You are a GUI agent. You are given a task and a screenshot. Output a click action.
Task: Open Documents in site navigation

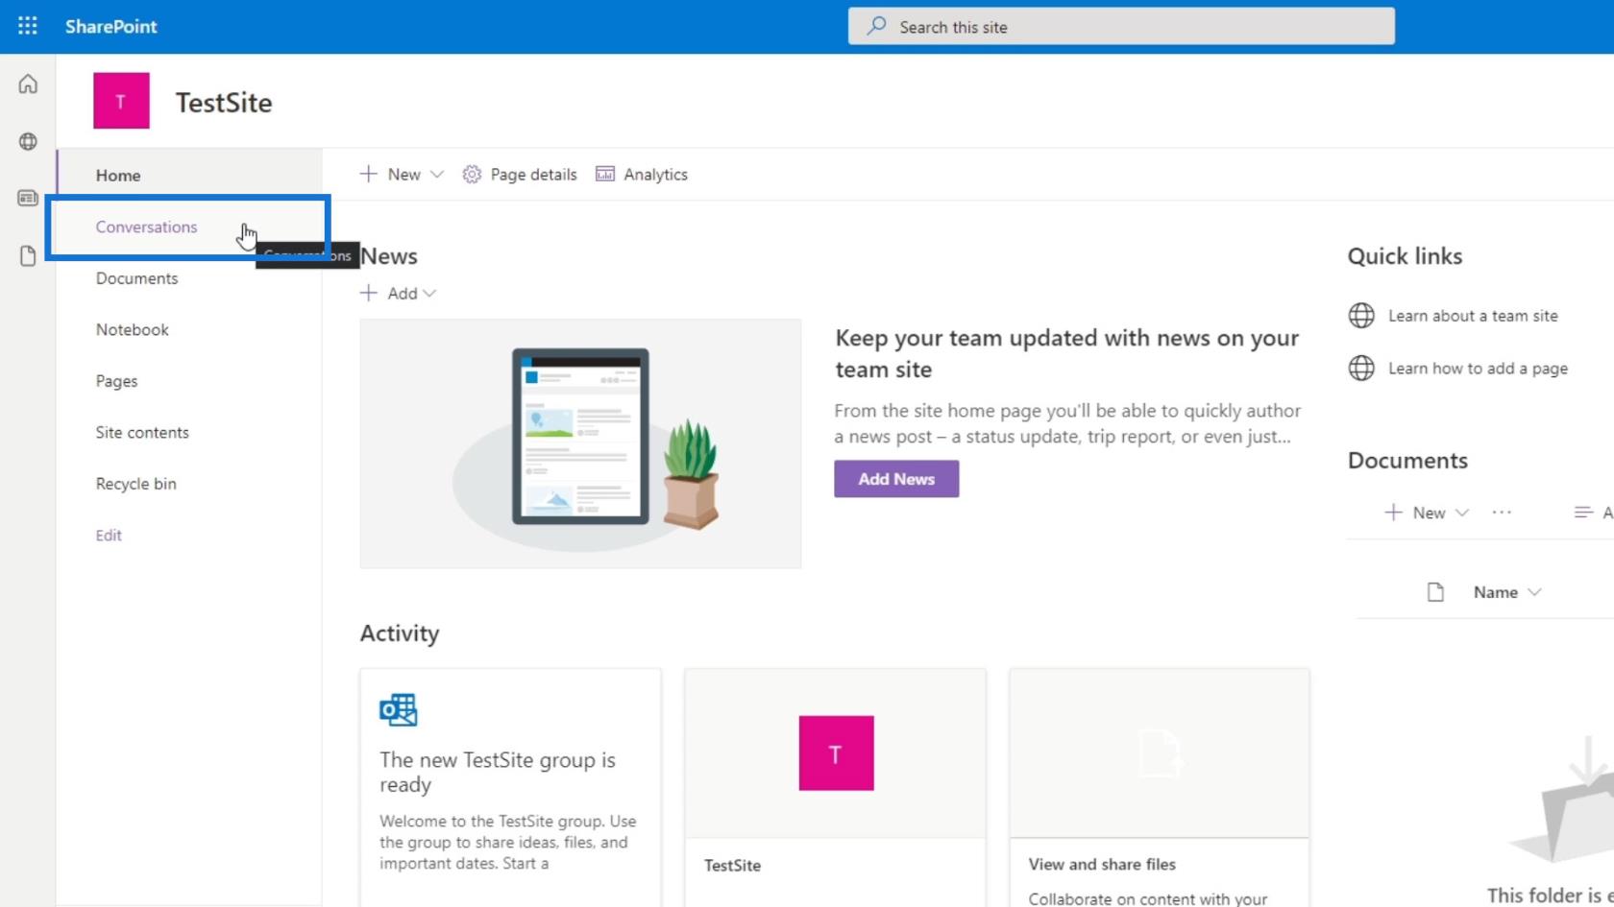tap(136, 278)
